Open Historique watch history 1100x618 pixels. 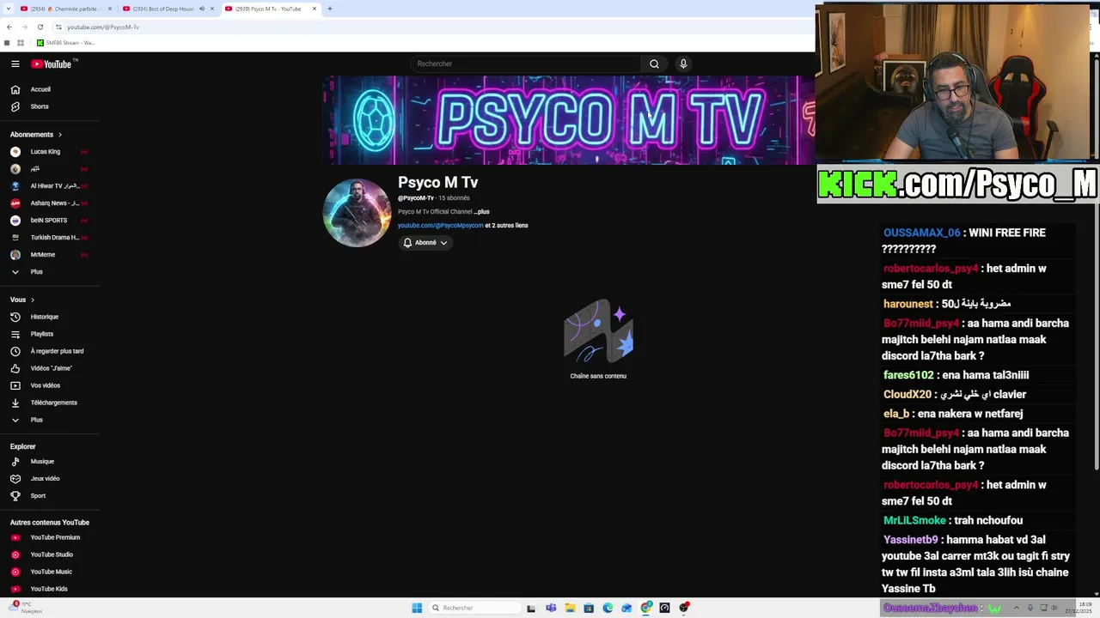(x=45, y=317)
